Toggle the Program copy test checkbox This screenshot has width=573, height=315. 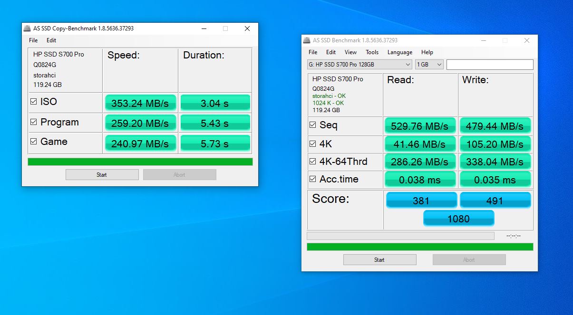click(x=34, y=122)
